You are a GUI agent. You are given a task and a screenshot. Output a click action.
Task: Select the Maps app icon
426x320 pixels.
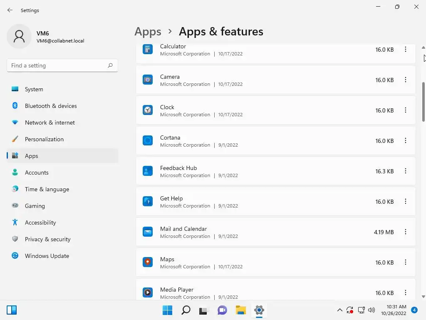click(148, 262)
